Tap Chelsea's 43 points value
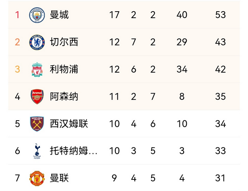Image resolution: width=248 pixels, height=191 pixels. tap(220, 42)
